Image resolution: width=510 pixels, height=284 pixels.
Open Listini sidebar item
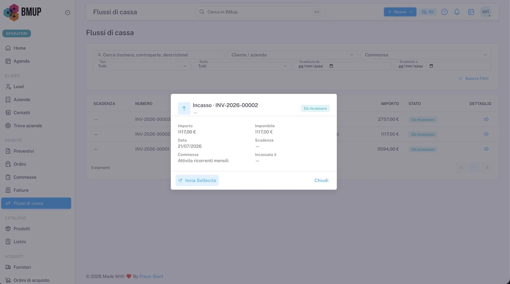pos(36,242)
